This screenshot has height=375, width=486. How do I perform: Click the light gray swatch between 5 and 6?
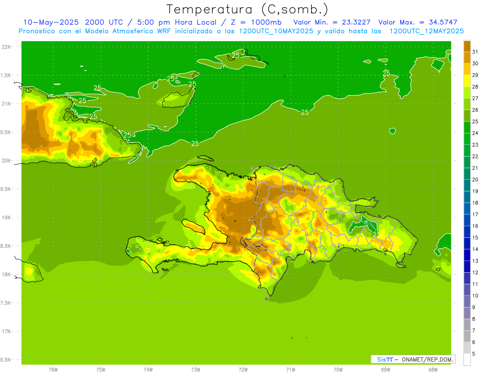467,348
